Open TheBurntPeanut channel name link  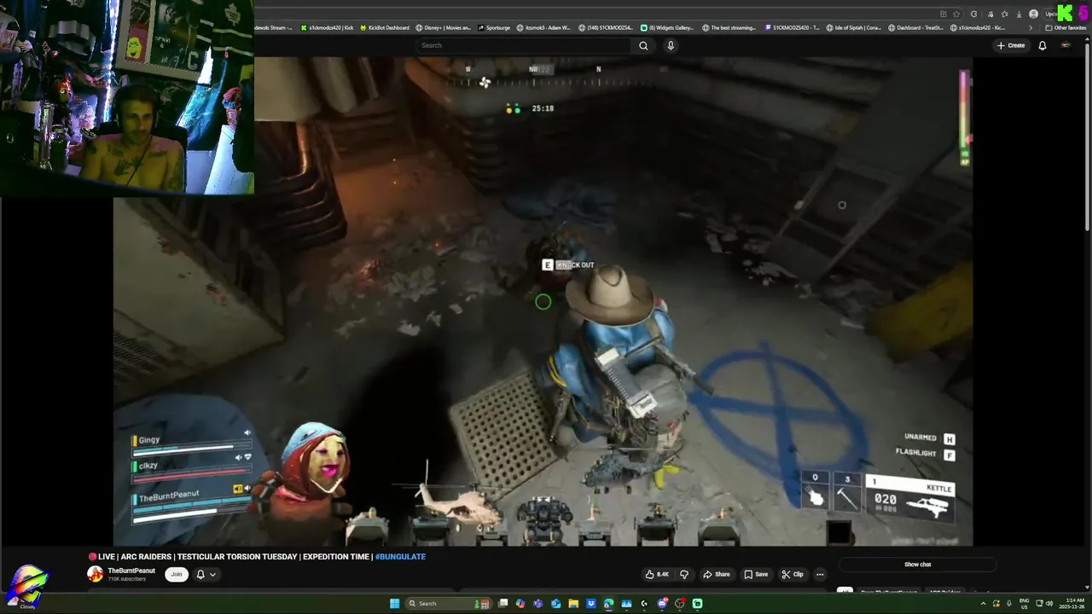click(x=131, y=571)
